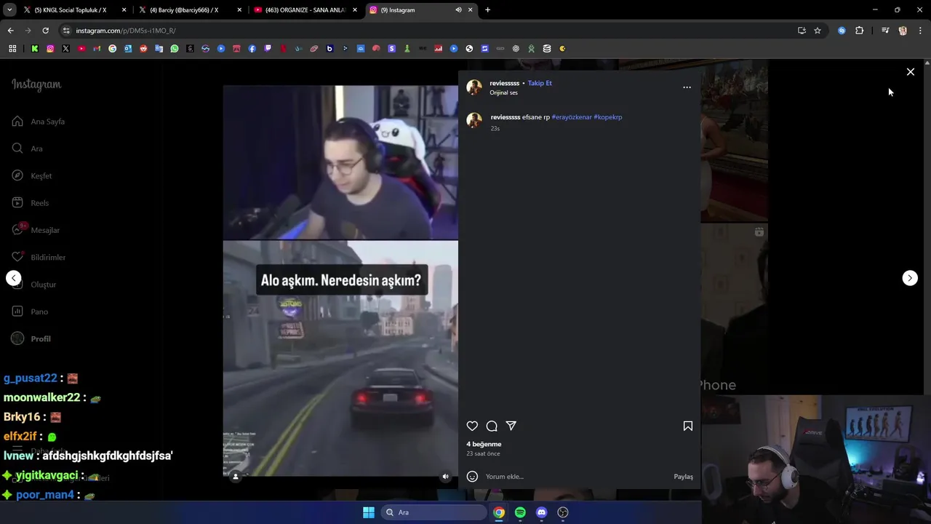The width and height of the screenshot is (931, 524).
Task: Click the address bar URL
Action: coord(125,31)
